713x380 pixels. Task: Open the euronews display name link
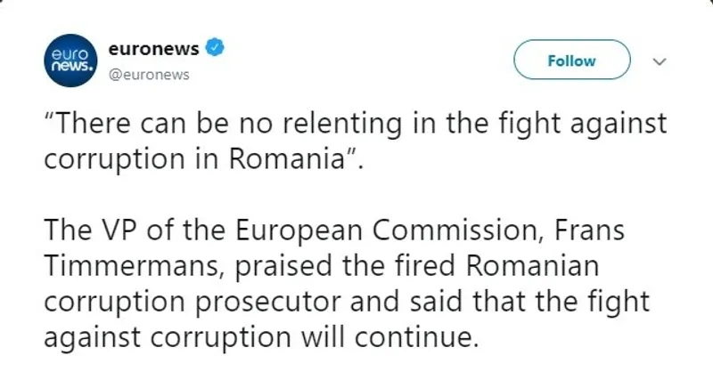tap(153, 50)
